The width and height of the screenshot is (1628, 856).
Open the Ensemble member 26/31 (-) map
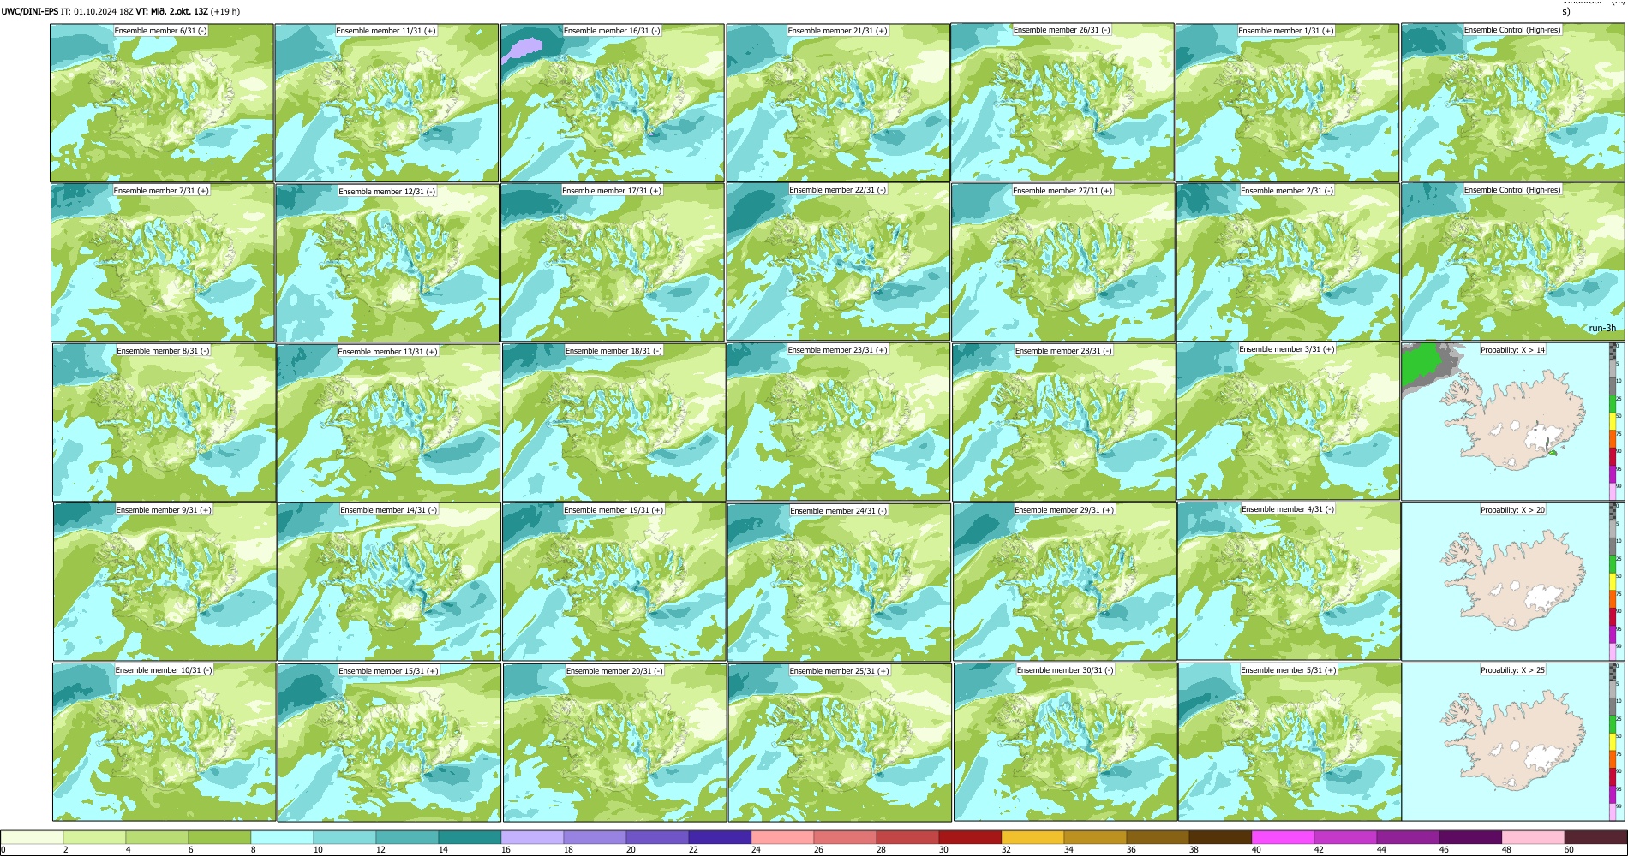pos(1062,103)
